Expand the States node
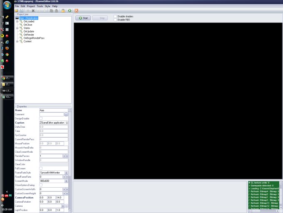The height and width of the screenshot is (213, 283). [17, 28]
